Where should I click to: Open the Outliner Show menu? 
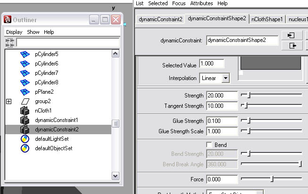click(x=33, y=32)
